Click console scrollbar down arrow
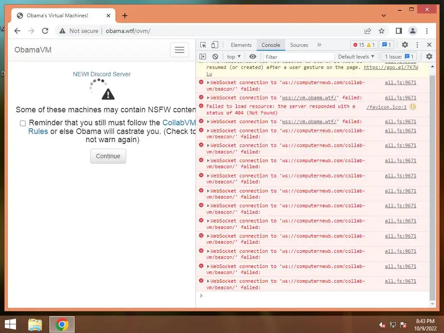This screenshot has height=333, width=444. (x=432, y=304)
